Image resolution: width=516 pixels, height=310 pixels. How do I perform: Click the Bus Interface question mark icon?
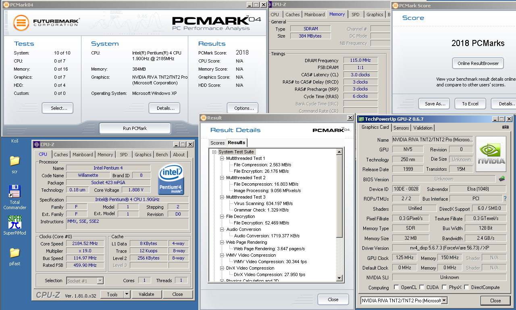[505, 199]
